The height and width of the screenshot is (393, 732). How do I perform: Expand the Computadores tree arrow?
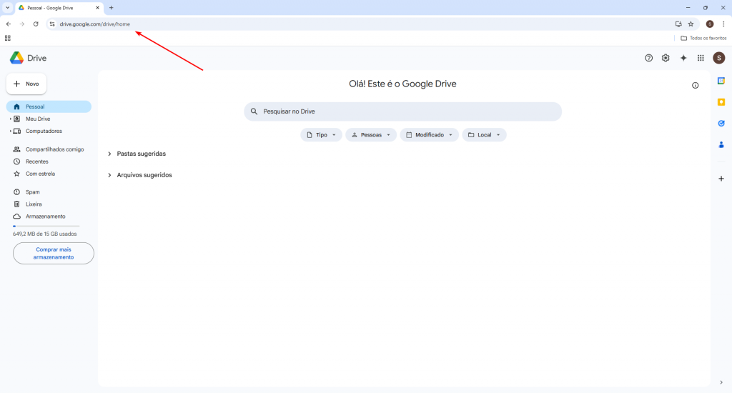[10, 131]
